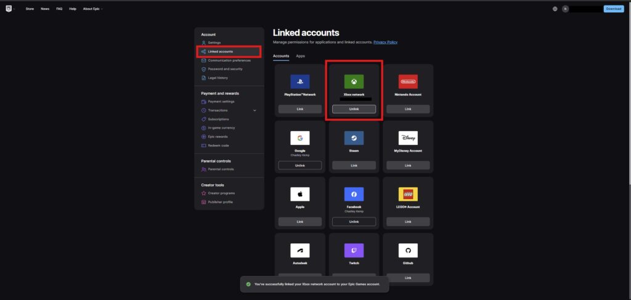Open the Privacy Policy link

[x=385, y=43]
